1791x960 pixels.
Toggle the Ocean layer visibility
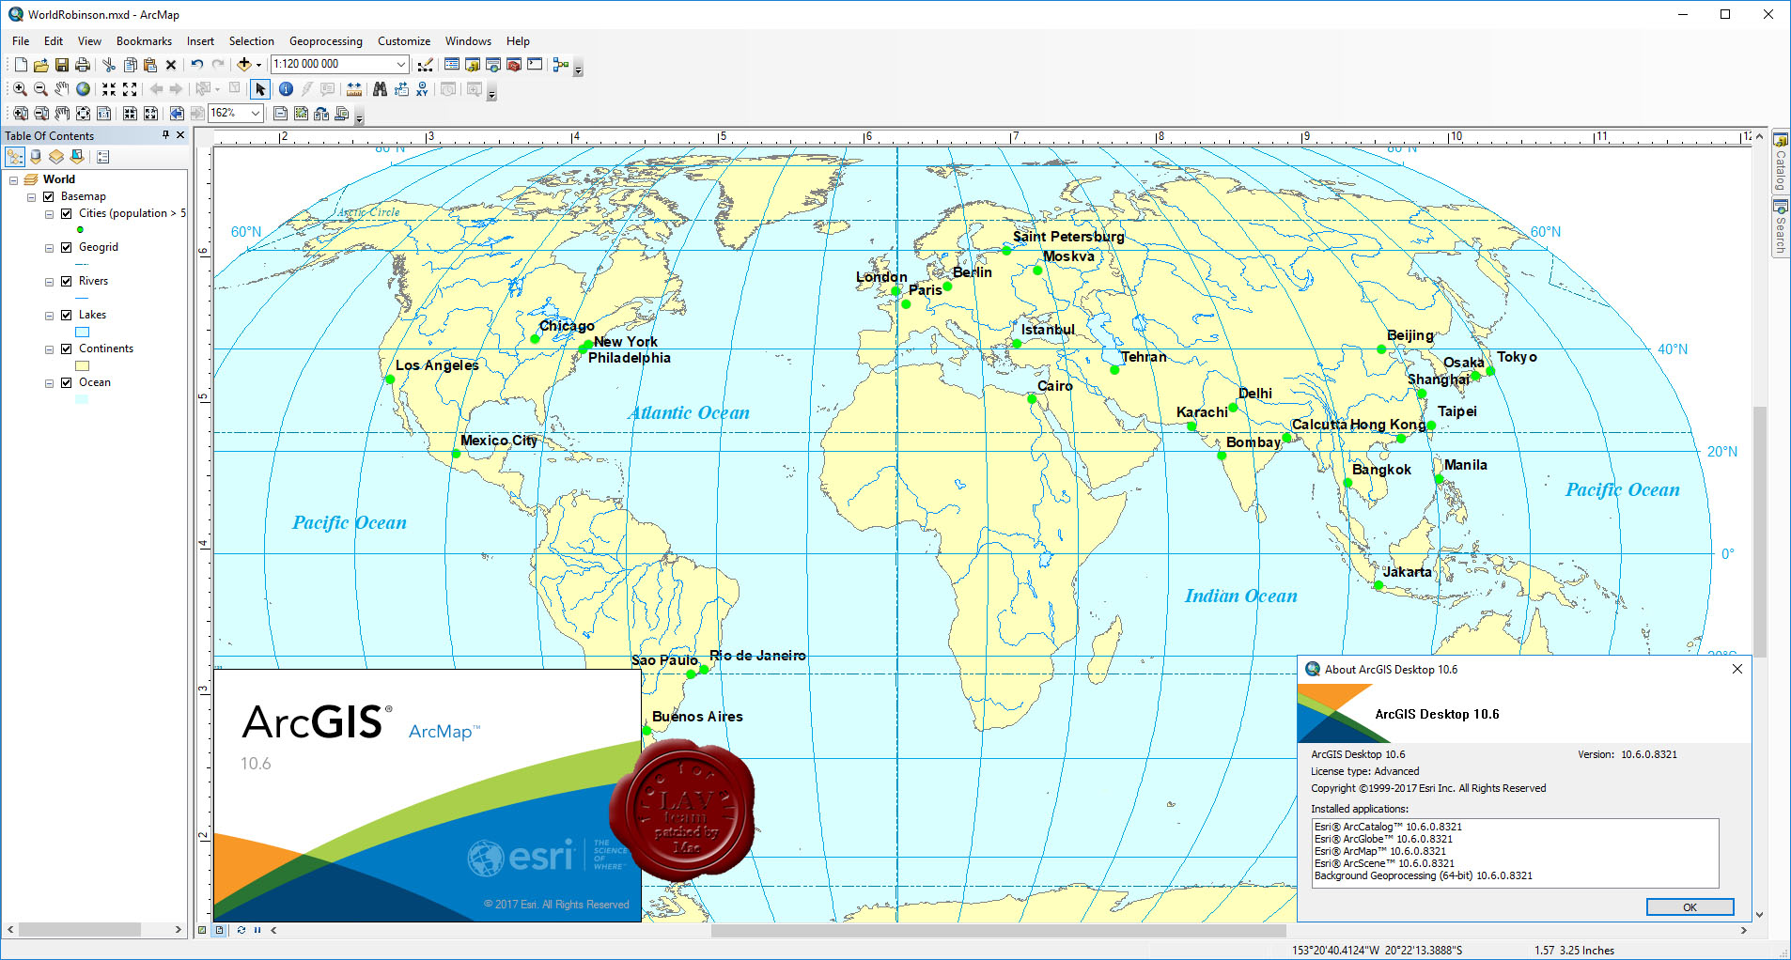[x=66, y=383]
